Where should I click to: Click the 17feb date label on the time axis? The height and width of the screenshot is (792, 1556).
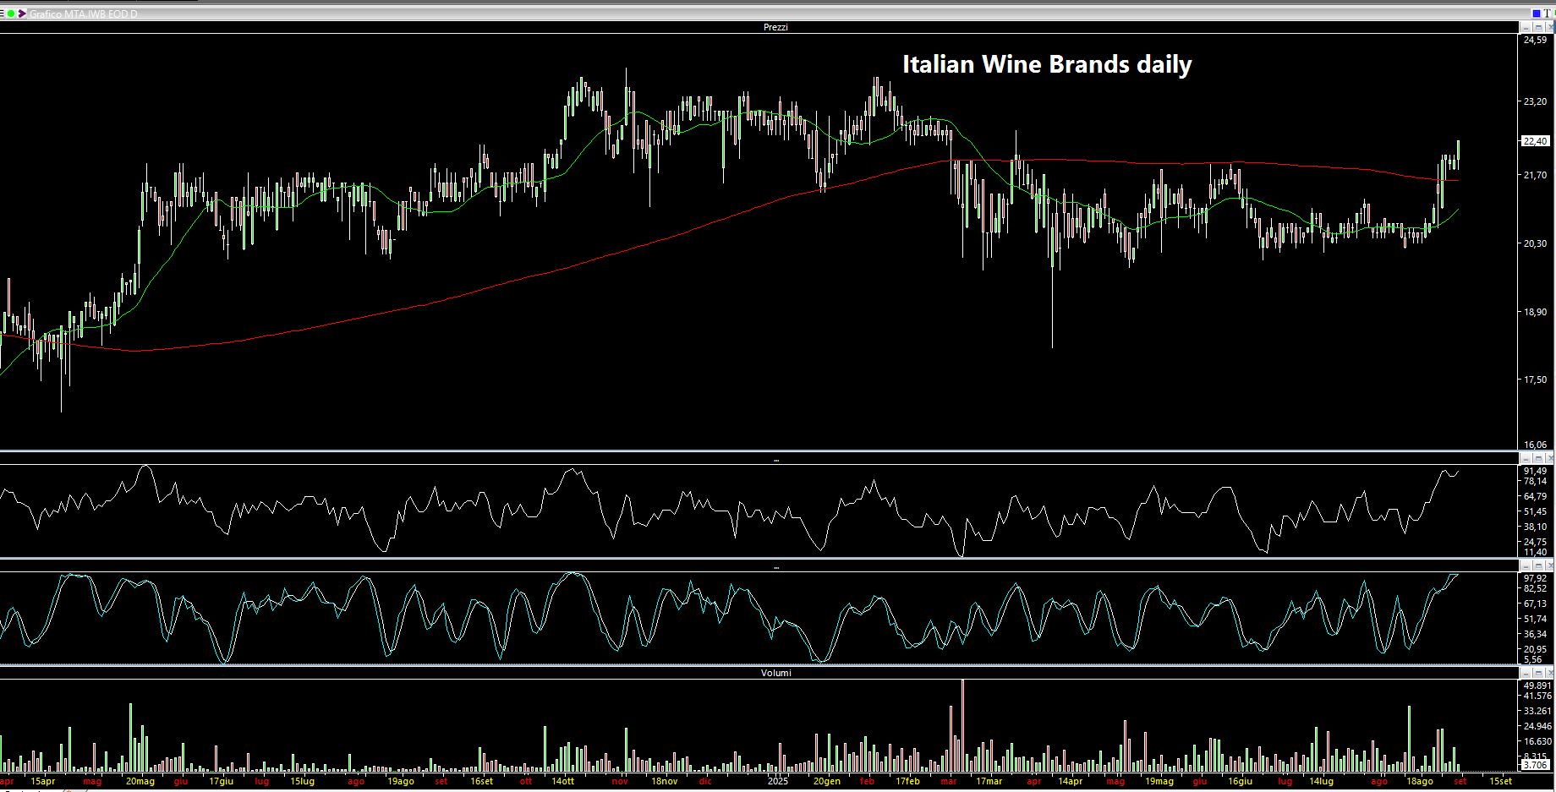click(907, 781)
